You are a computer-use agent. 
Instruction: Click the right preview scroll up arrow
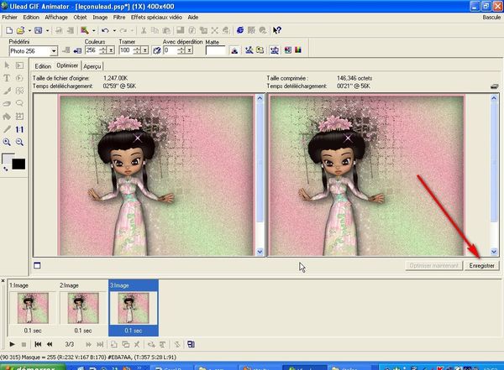tap(494, 98)
